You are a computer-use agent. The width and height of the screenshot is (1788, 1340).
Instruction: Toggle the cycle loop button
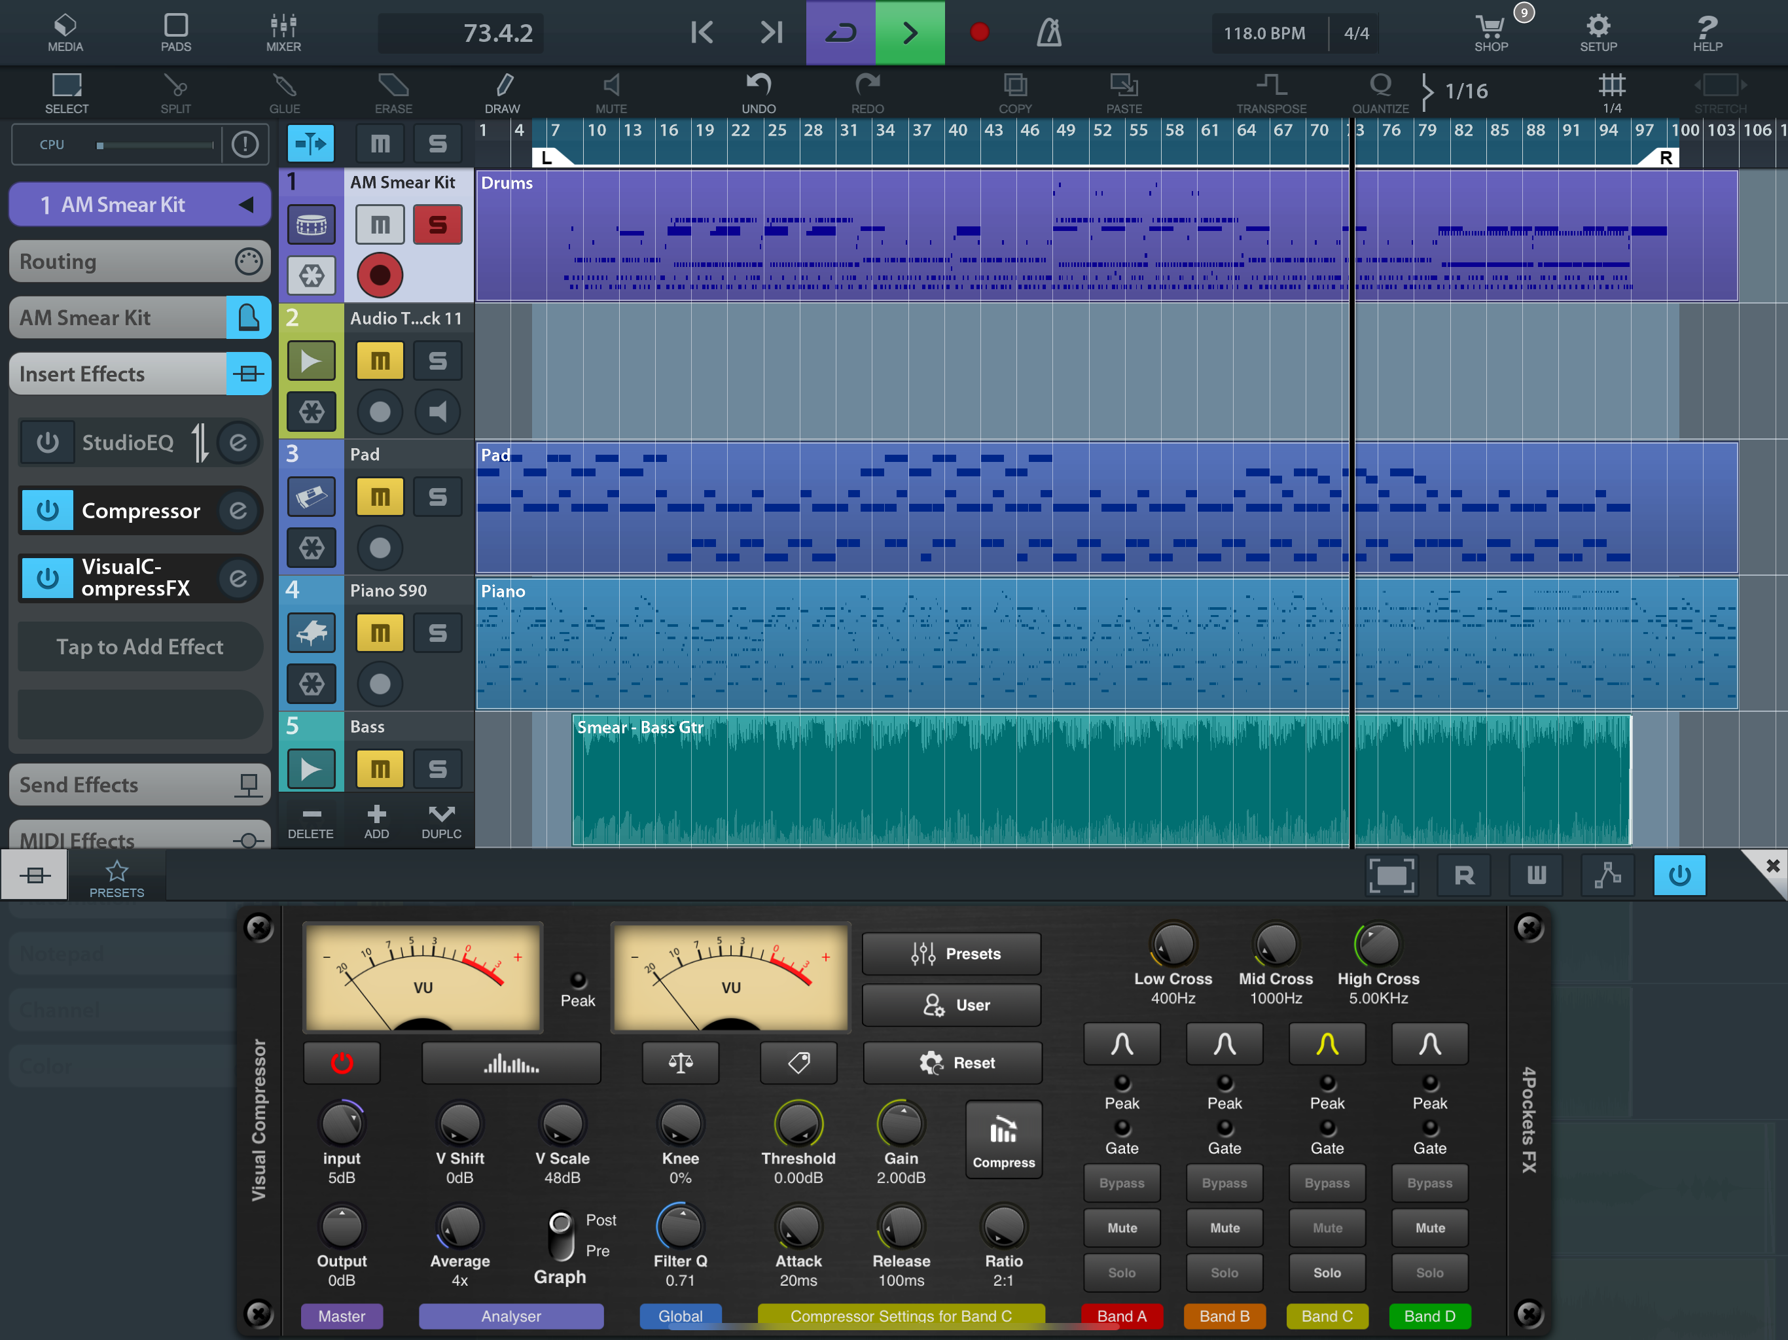point(840,33)
